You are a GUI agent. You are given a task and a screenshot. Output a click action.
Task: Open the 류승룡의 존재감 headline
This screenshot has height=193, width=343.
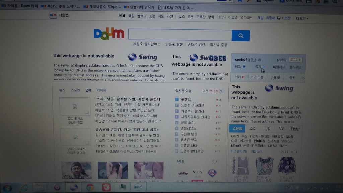(x=127, y=130)
